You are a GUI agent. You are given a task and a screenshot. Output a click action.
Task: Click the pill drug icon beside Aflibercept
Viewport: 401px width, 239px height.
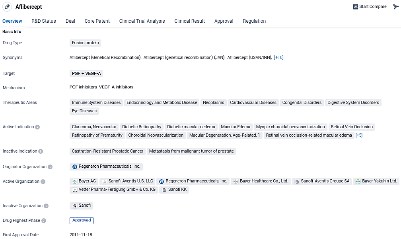tap(7, 7)
